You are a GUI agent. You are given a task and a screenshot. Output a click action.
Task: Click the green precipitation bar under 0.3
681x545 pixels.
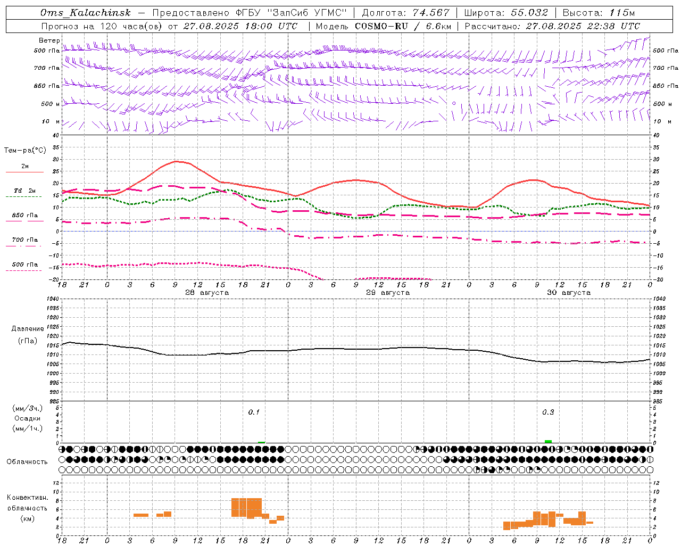(x=548, y=441)
